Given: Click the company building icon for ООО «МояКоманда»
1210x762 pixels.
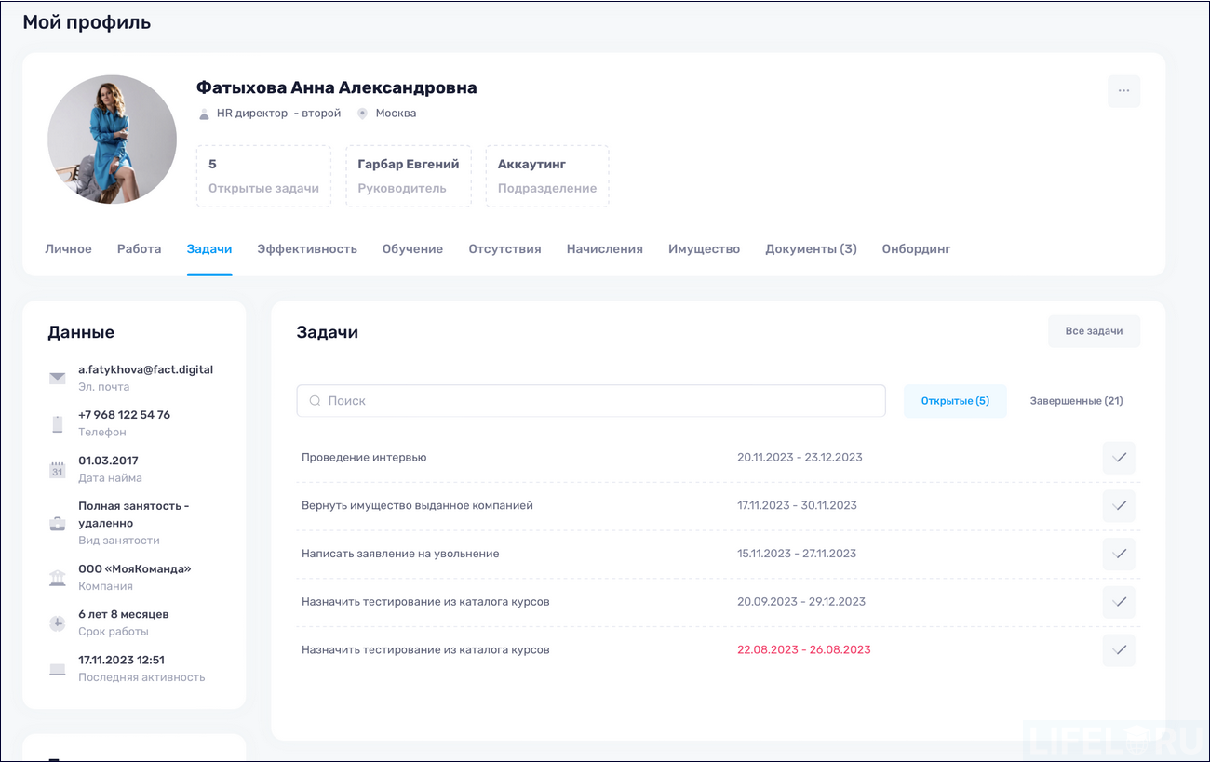Looking at the screenshot, I should pyautogui.click(x=58, y=577).
